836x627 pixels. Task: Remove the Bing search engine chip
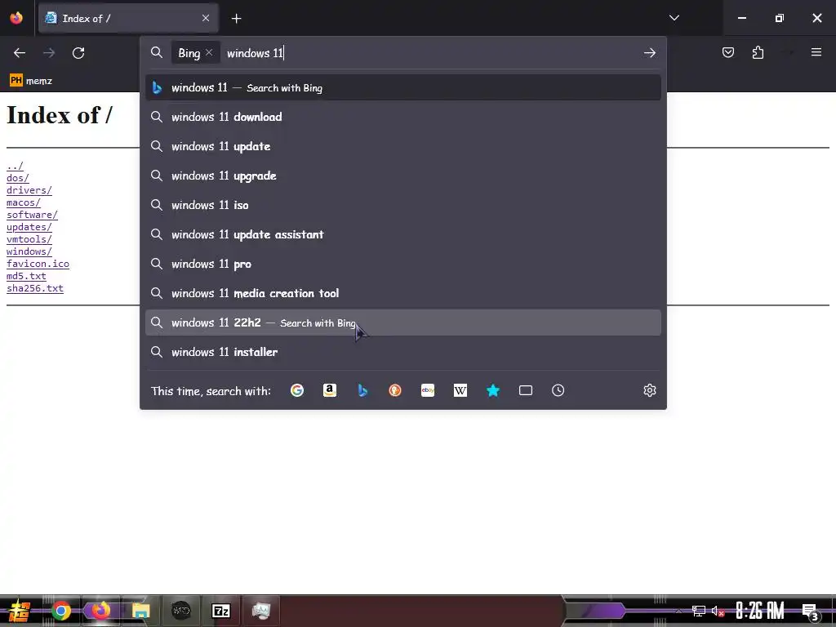(x=209, y=52)
